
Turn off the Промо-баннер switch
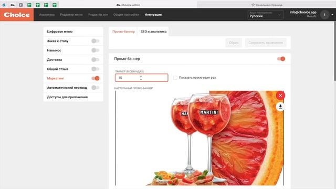(281, 59)
